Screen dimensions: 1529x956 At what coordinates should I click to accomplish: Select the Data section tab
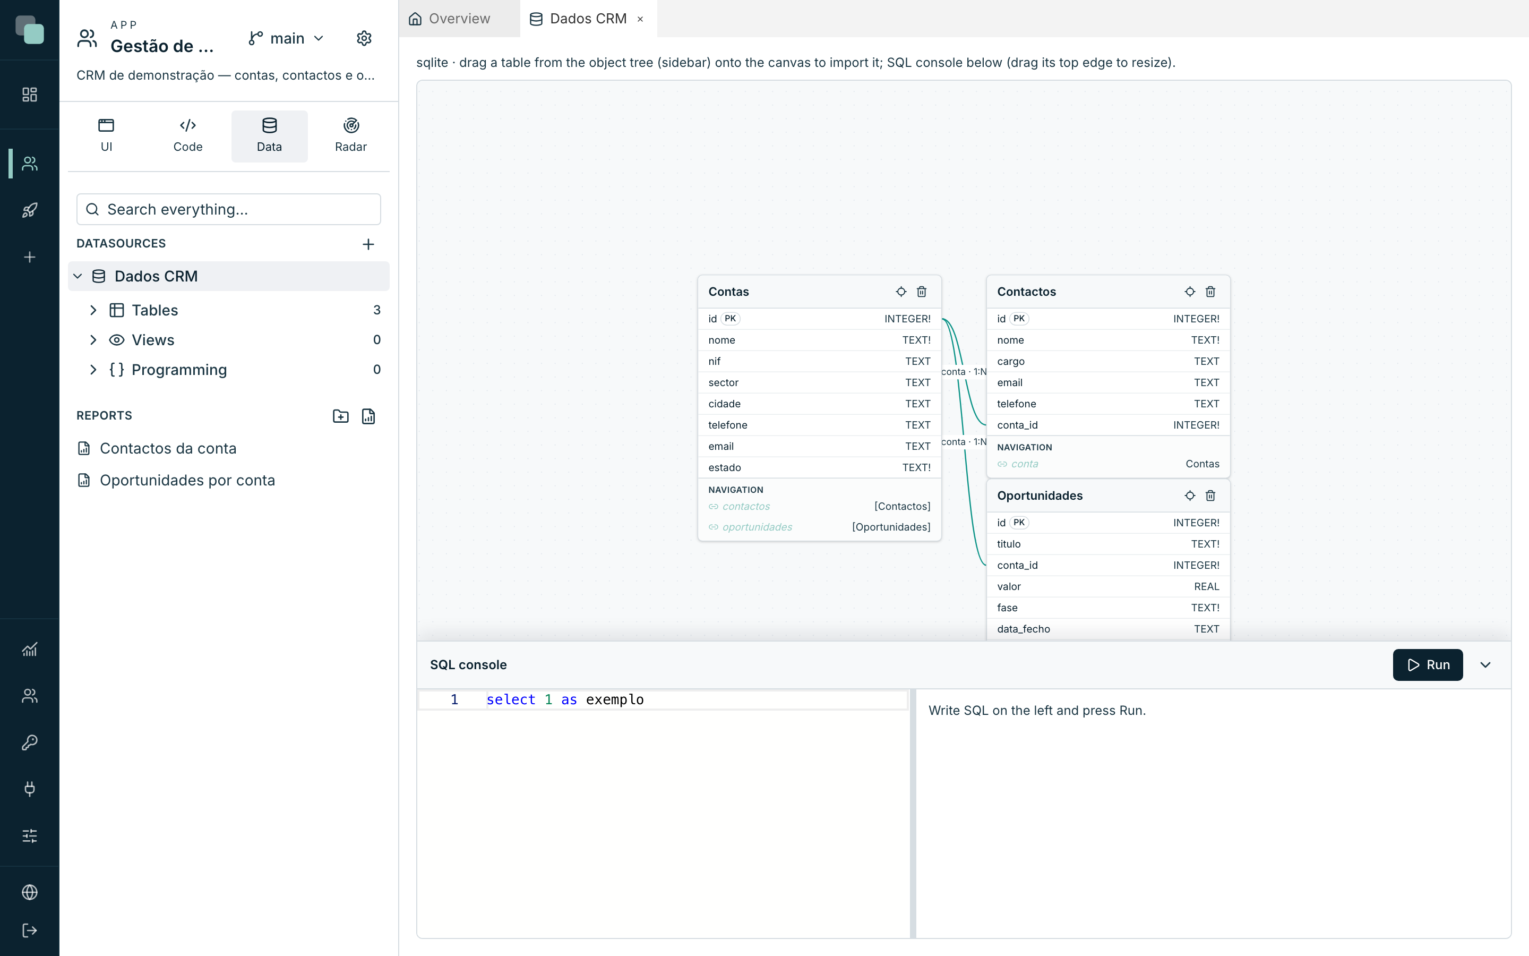[269, 136]
